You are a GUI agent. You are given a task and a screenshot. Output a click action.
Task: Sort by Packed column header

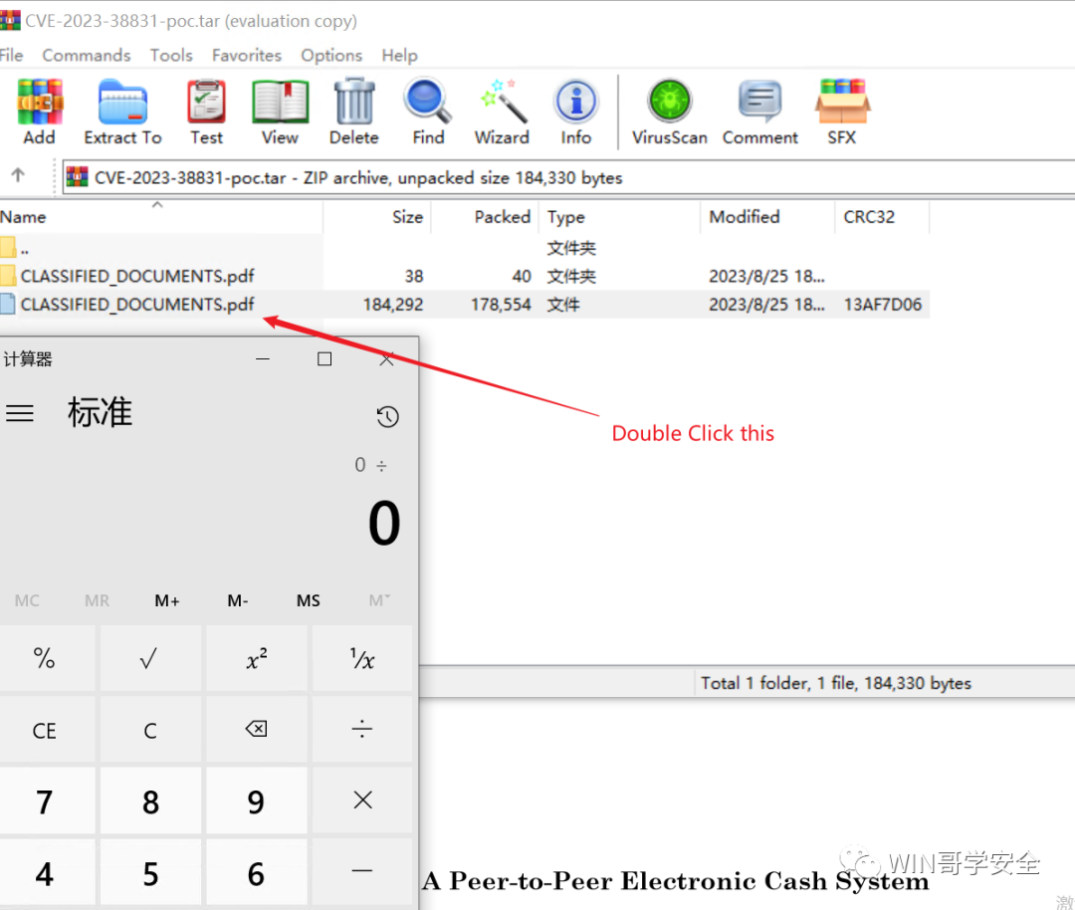(486, 217)
